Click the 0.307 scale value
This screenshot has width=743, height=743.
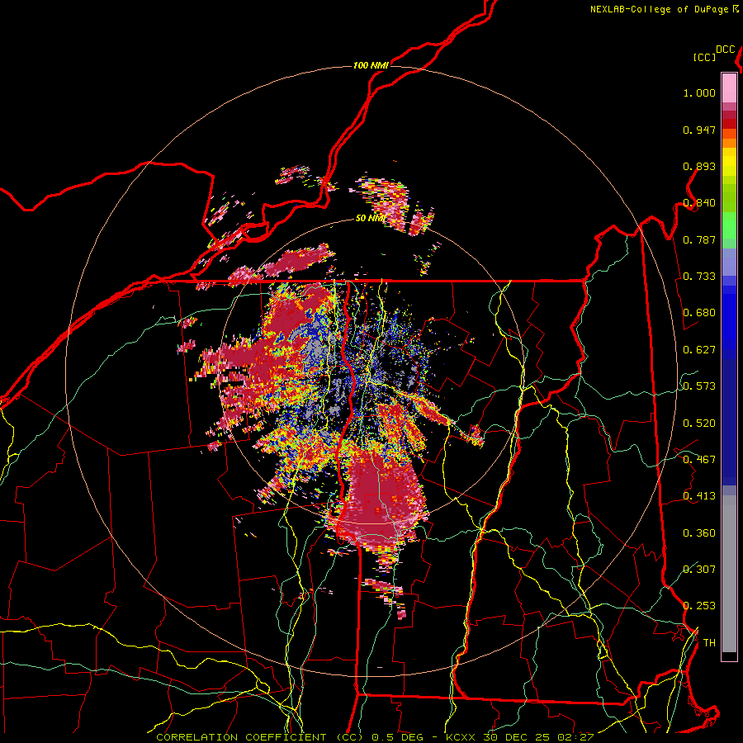click(699, 570)
